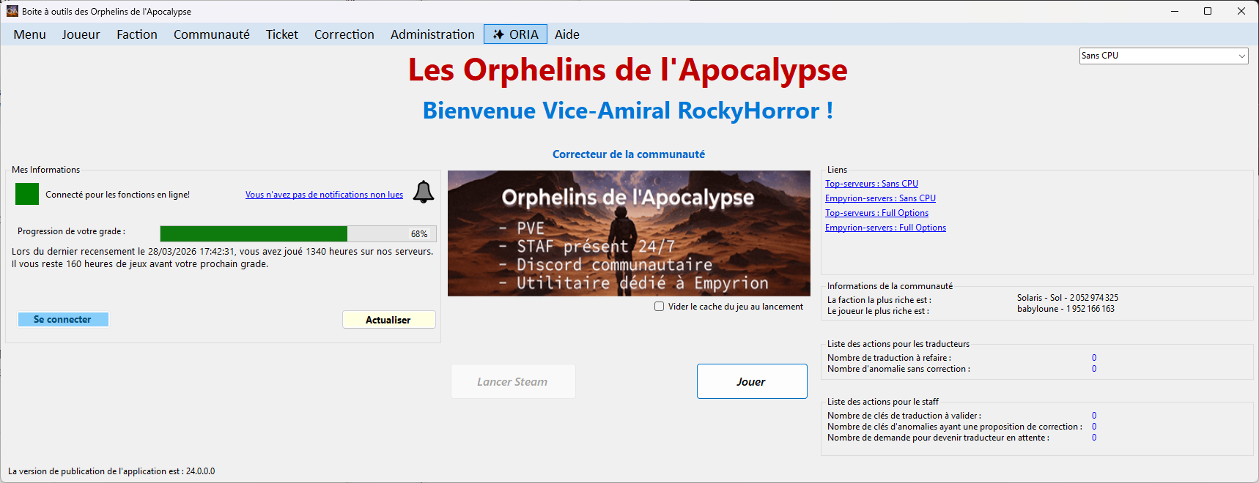This screenshot has width=1259, height=483.
Task: Open the ORIA sparkle menu
Action: (x=515, y=34)
